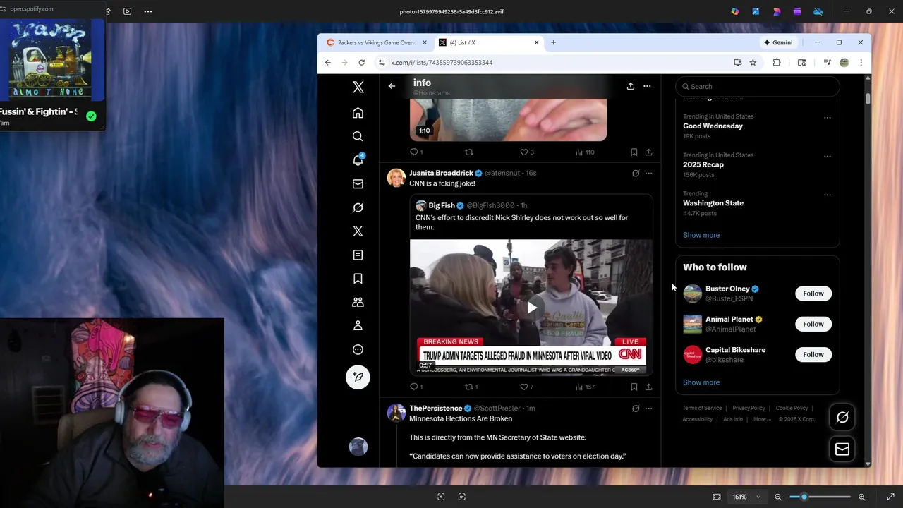The image size is (903, 508).
Task: Play the CNN video in quoted post
Action: point(531,307)
